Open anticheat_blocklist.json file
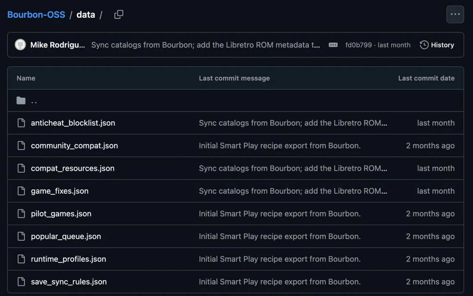Viewport: 473px width, 296px height. click(x=73, y=123)
